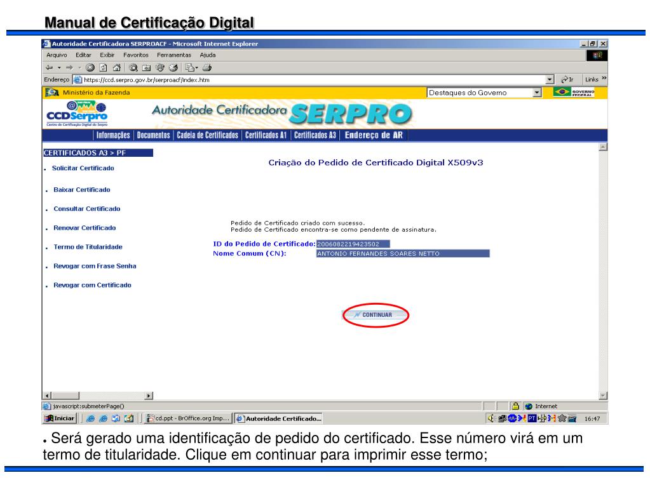650x487 pixels.
Task: Open the Baixar Certificado link
Action: [x=82, y=190]
